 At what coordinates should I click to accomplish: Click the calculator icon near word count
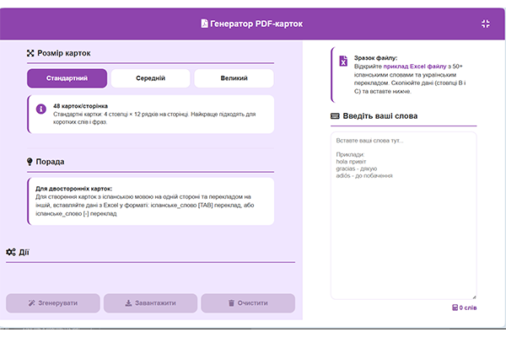(455, 308)
